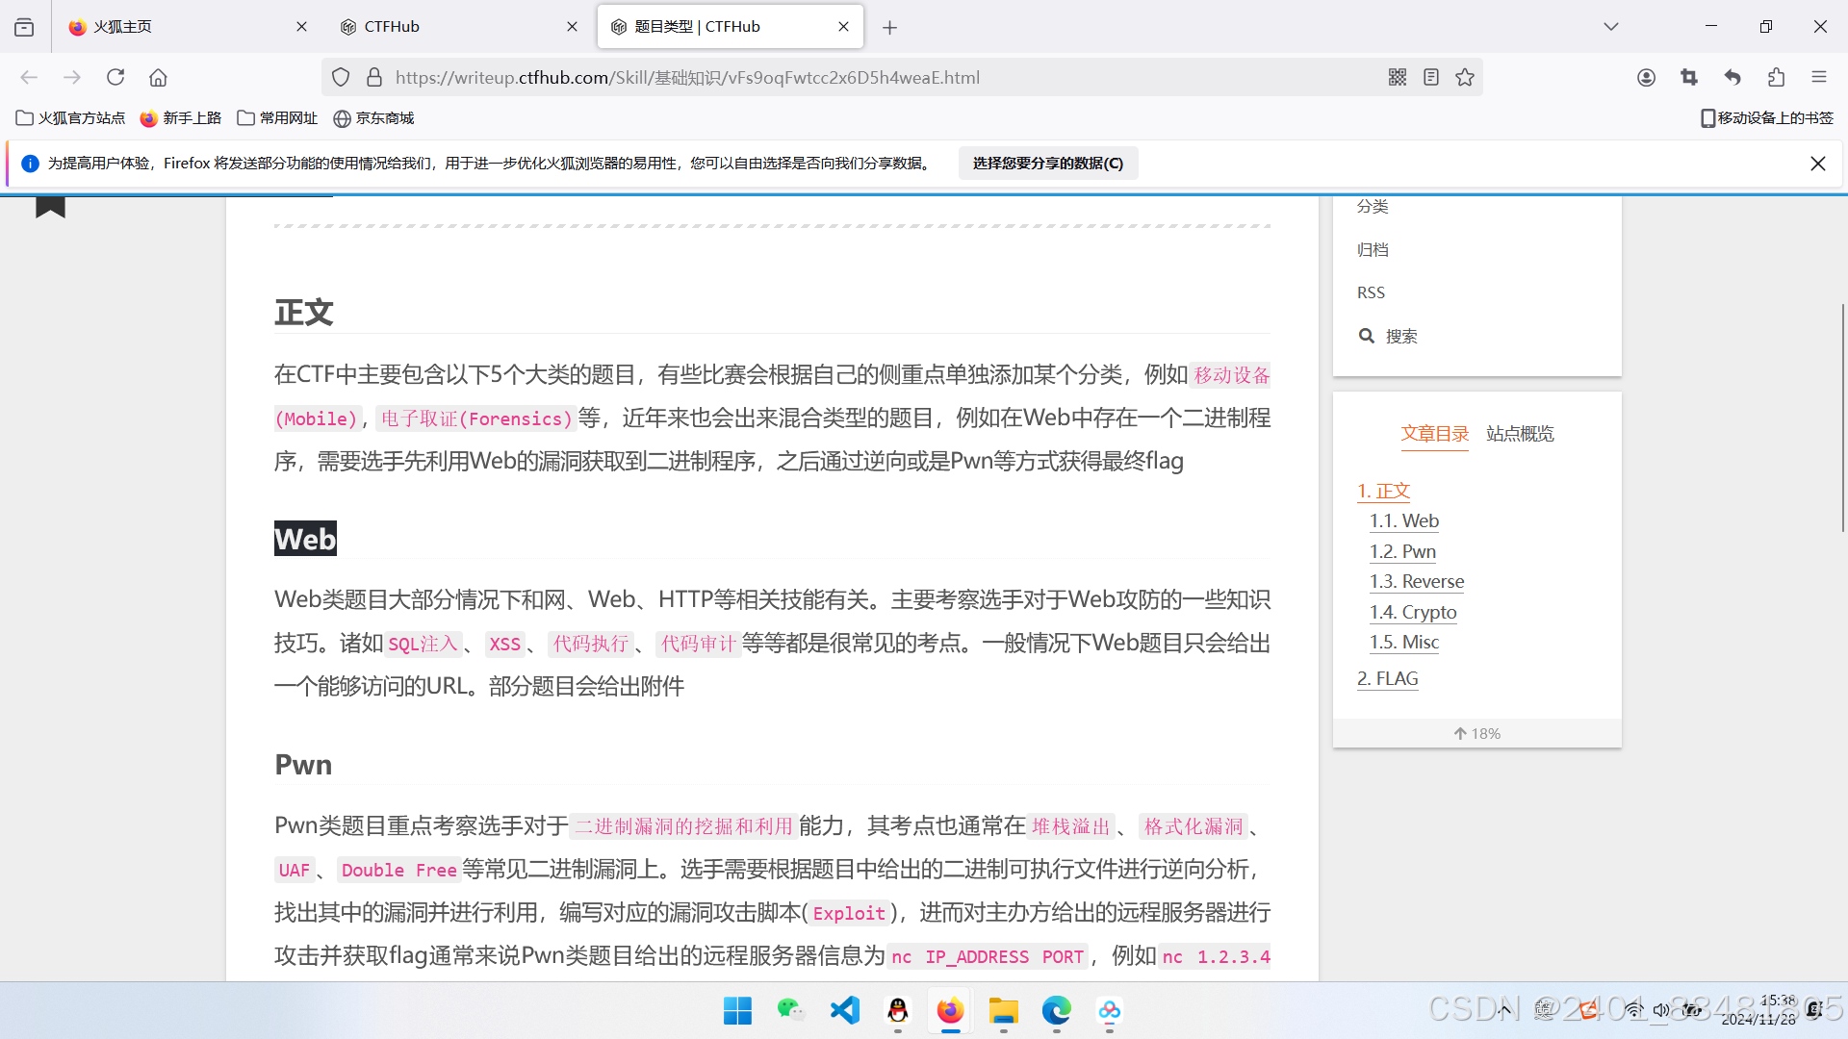The width and height of the screenshot is (1848, 1039).
Task: Open 火狐官方站点 bookmark folder
Action: [x=70, y=118]
